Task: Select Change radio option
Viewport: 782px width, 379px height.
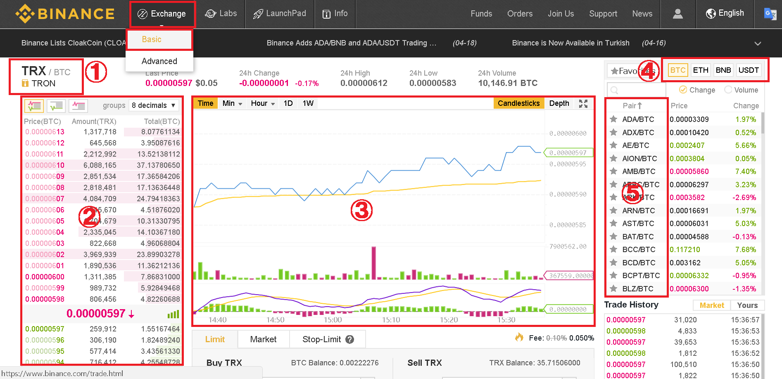Action: [x=683, y=90]
